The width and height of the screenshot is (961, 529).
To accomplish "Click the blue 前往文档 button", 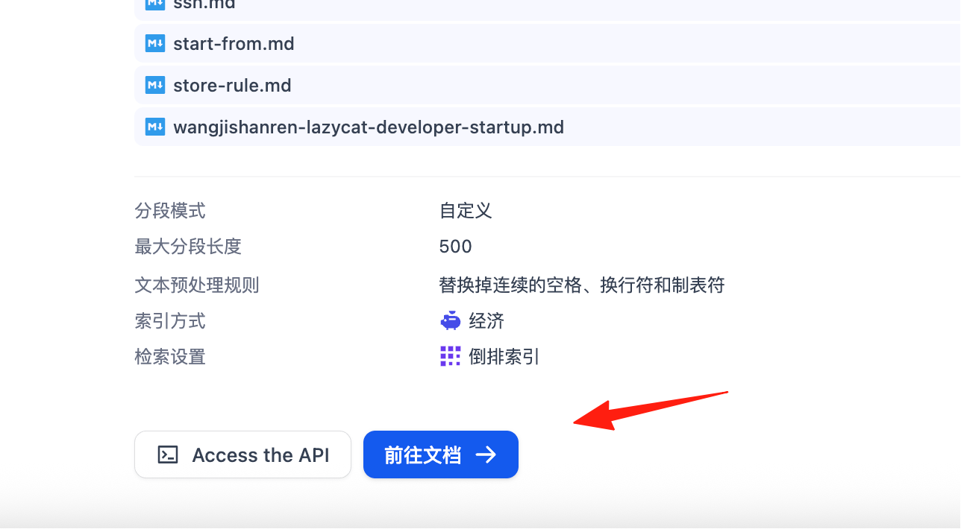I will tap(441, 454).
